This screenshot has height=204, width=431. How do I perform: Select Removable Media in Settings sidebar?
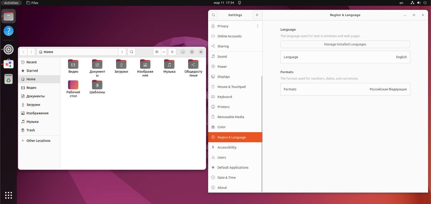(x=235, y=117)
